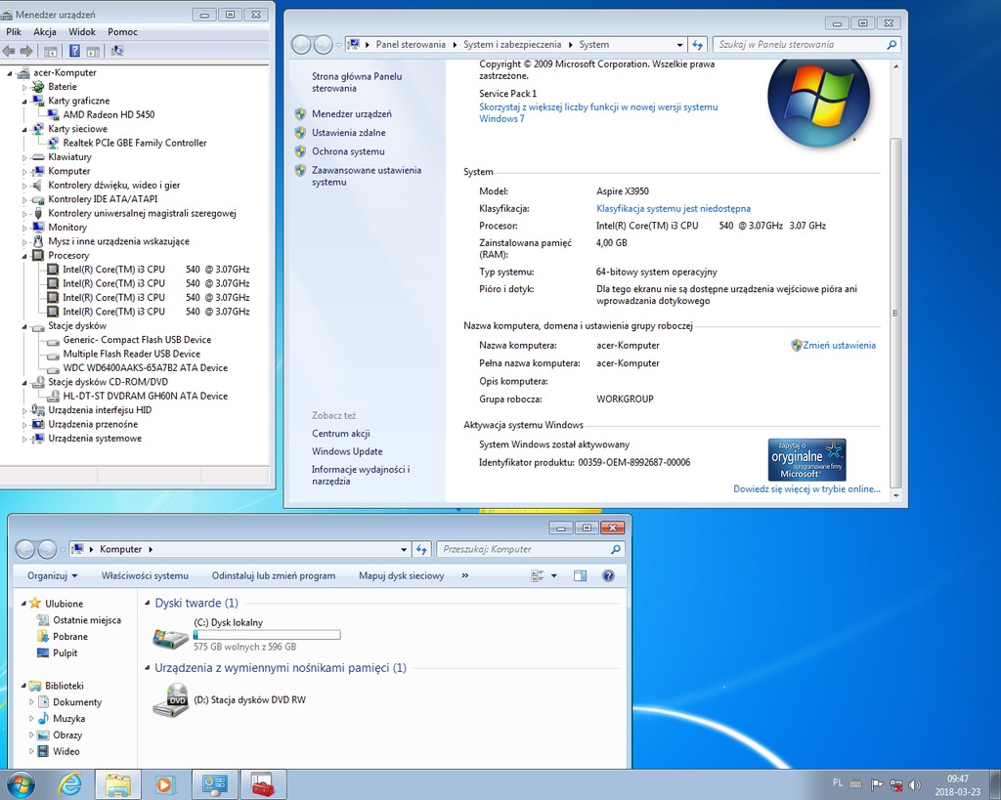The height and width of the screenshot is (800, 1001).
Task: Click the genuine Microsoft software badge
Action: pos(806,459)
